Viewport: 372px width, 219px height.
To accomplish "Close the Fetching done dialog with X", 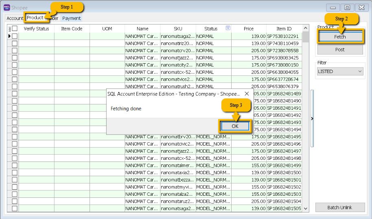I will point(247,94).
